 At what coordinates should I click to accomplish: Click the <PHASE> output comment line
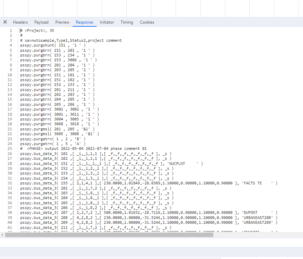[x=83, y=149]
